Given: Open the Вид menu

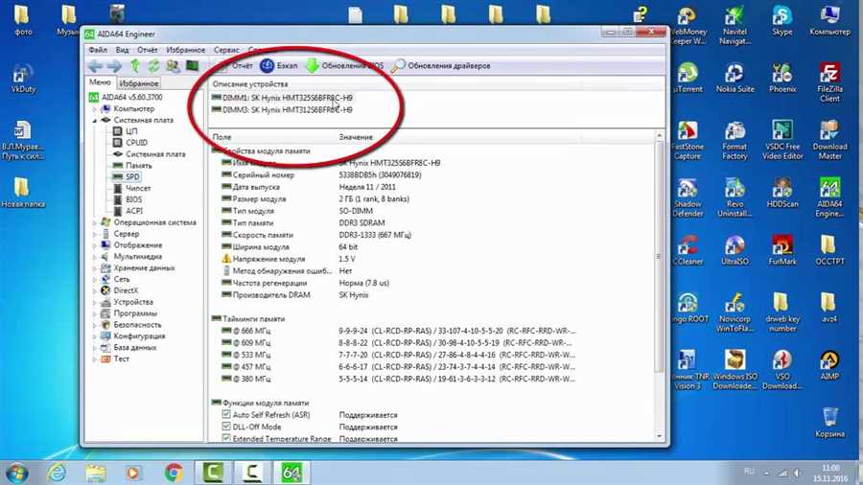Looking at the screenshot, I should 122,50.
